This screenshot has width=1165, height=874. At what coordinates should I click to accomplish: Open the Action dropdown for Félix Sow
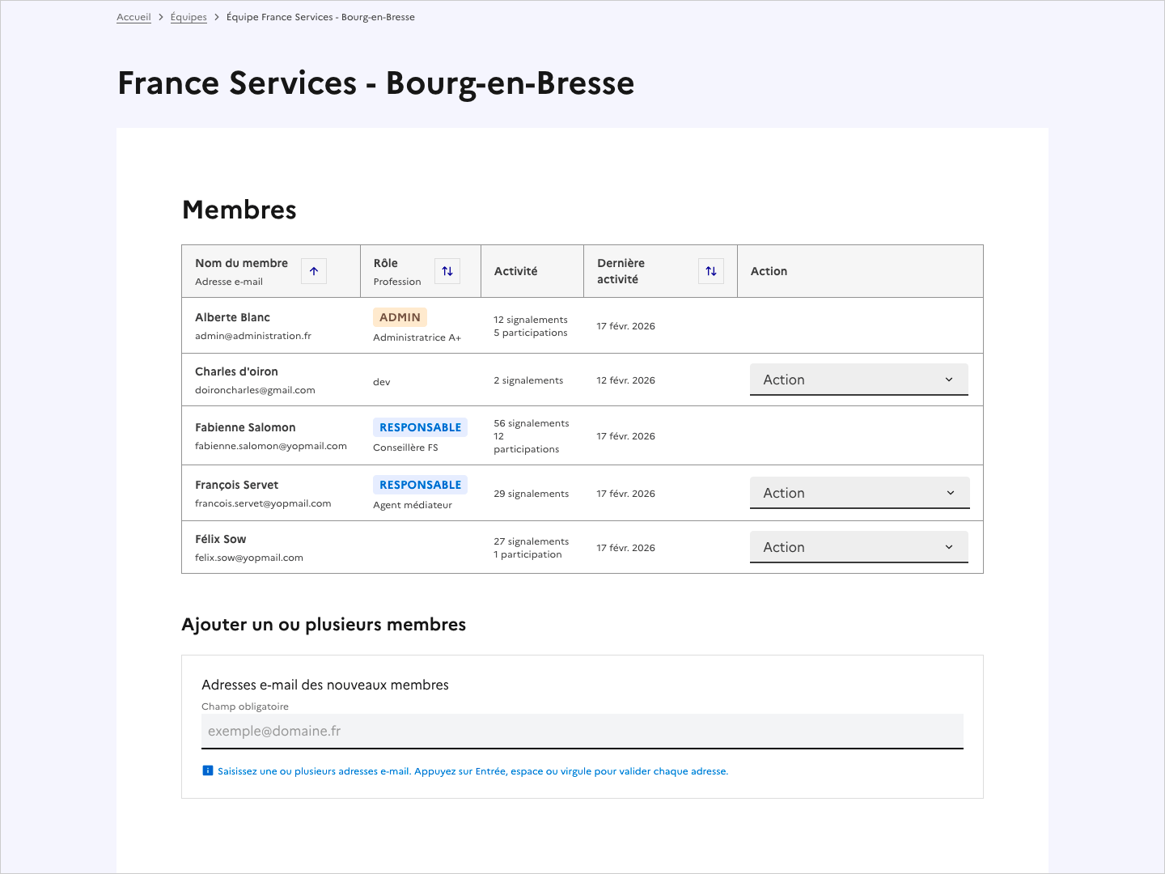tap(858, 546)
